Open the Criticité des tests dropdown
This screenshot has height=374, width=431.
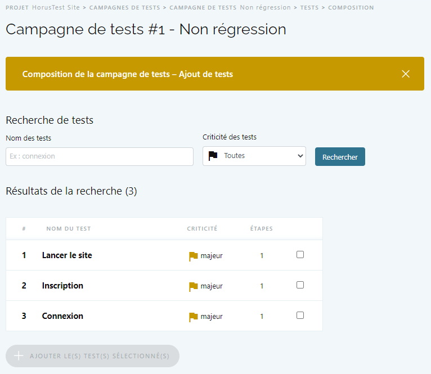point(254,156)
